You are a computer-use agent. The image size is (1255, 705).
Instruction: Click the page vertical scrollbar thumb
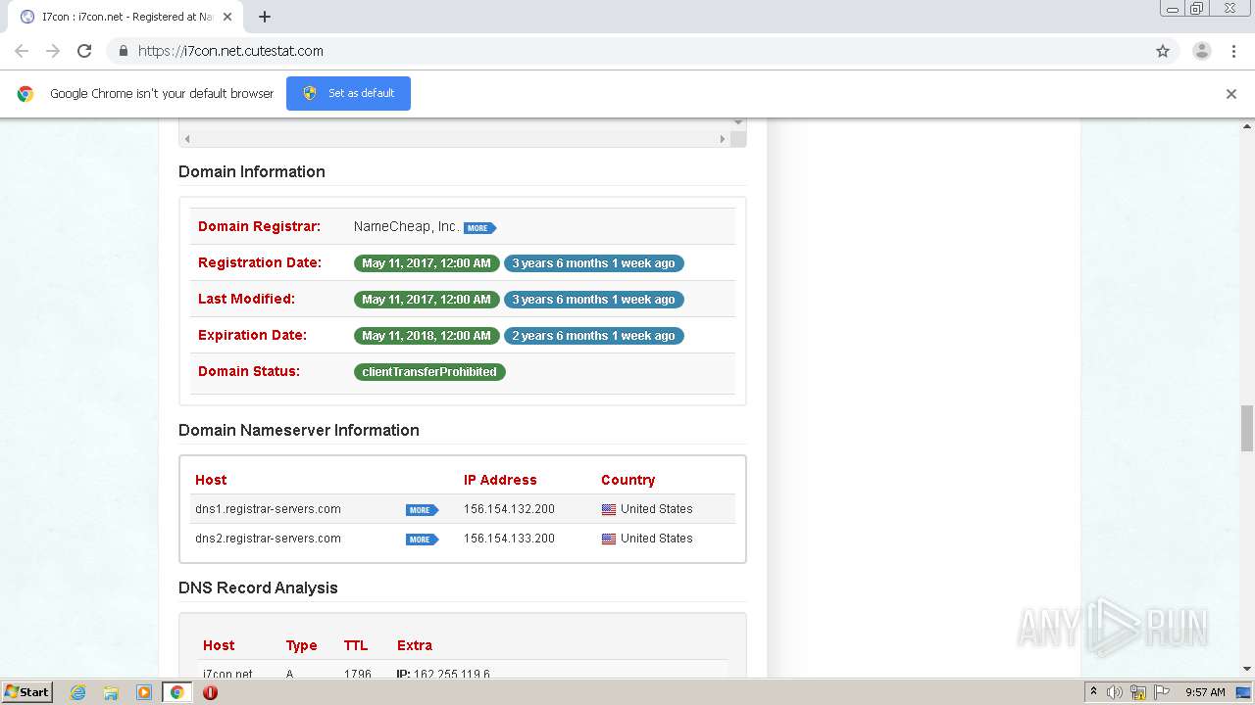point(1247,429)
